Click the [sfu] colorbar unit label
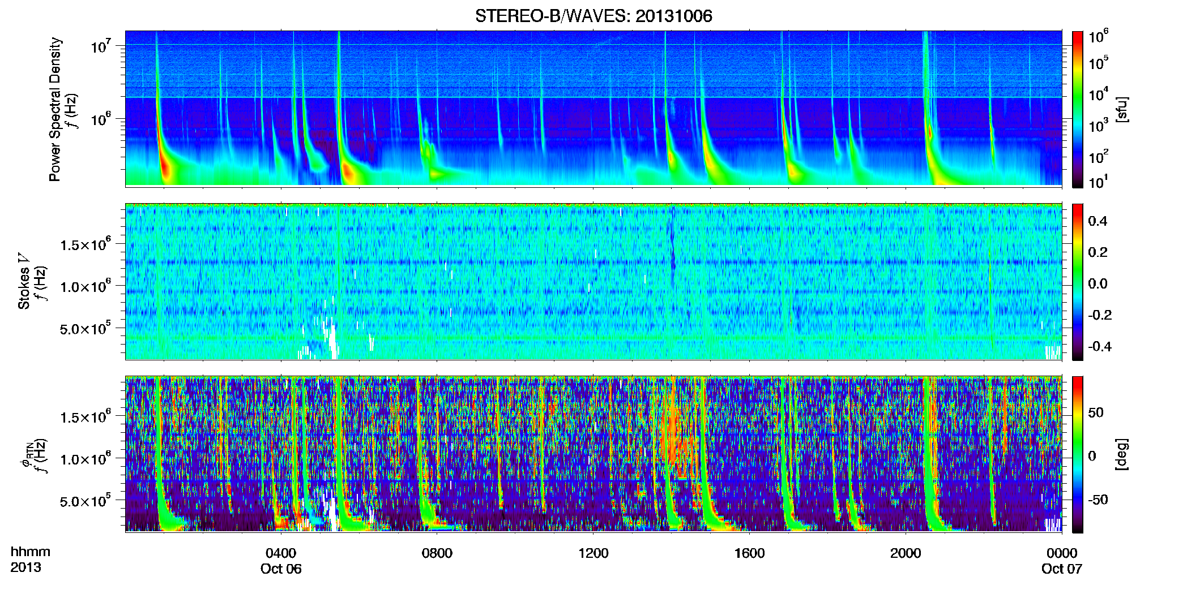 pyautogui.click(x=1121, y=109)
